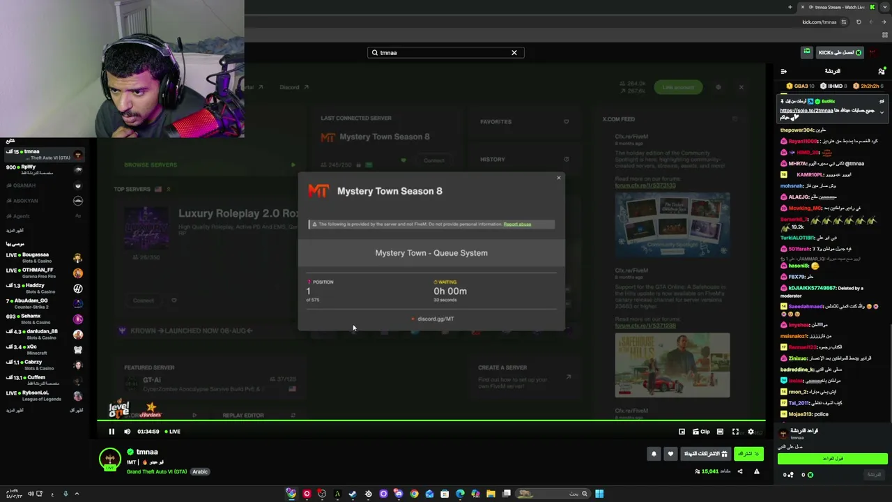Follow tmnaa with the heart button
Viewport: 892px width, 502px height.
click(x=670, y=454)
